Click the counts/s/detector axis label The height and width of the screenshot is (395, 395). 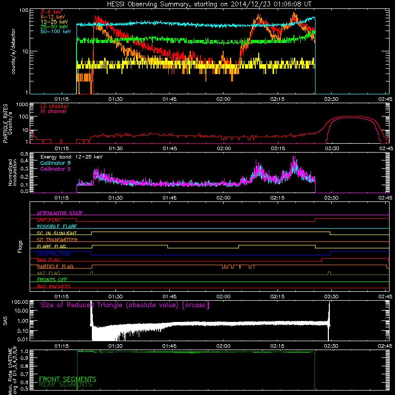coord(13,51)
